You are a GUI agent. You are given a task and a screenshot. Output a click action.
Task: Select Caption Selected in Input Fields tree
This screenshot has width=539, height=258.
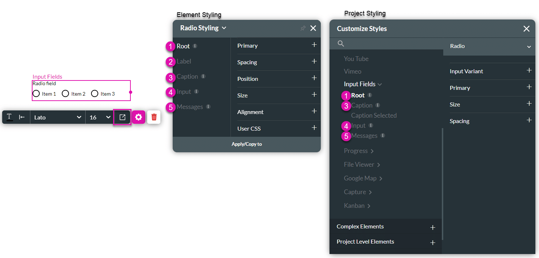click(x=374, y=115)
